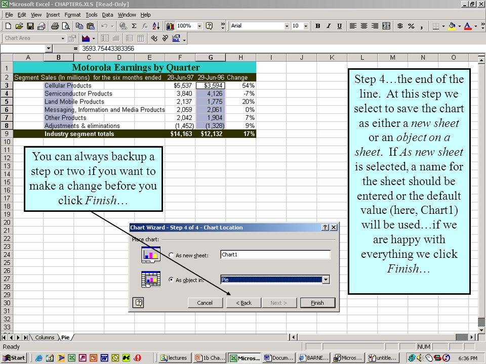Open the Name Box dropdown arrow
The width and height of the screenshot is (486, 364).
[49, 49]
